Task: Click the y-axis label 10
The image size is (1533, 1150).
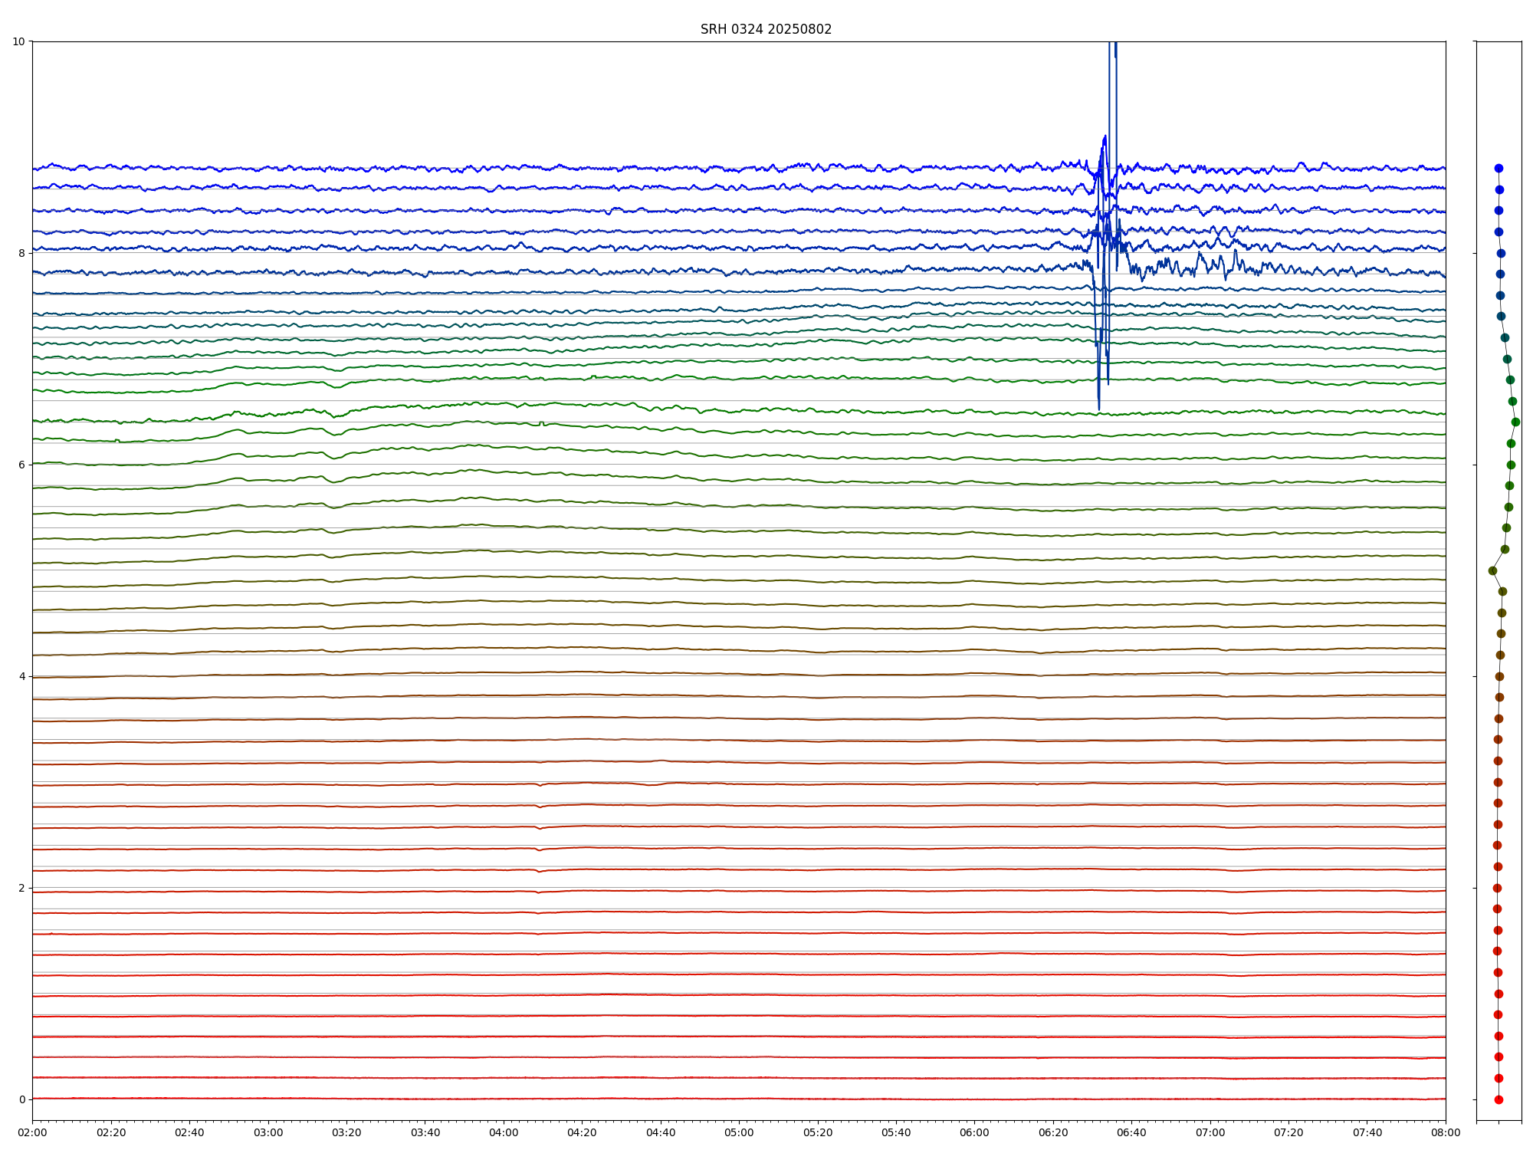Action: point(18,41)
